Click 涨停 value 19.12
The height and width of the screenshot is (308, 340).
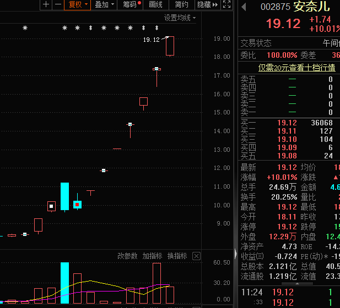[287, 227]
